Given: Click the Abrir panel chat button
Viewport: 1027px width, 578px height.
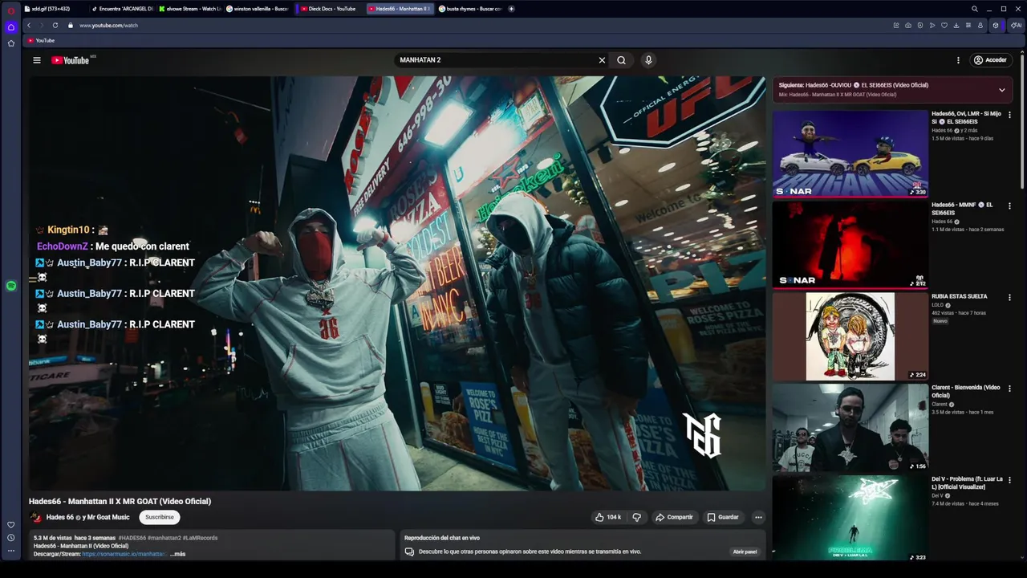Looking at the screenshot, I should click(x=745, y=552).
